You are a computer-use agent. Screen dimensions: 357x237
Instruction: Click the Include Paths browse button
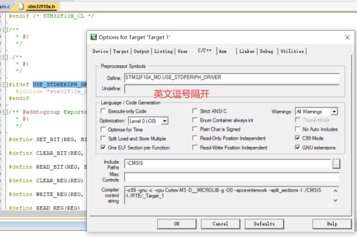336,164
